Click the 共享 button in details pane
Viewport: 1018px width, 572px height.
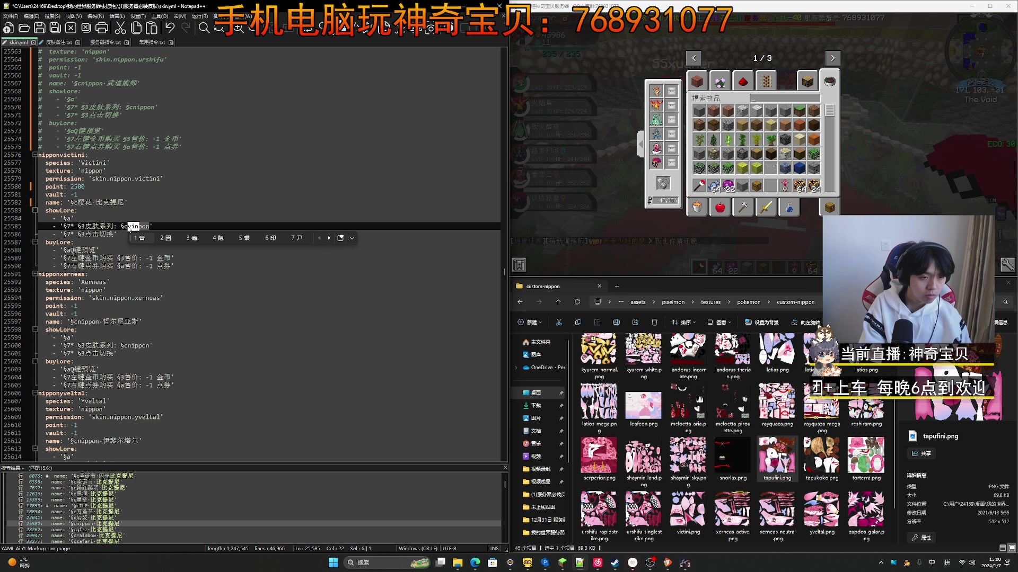tap(922, 453)
